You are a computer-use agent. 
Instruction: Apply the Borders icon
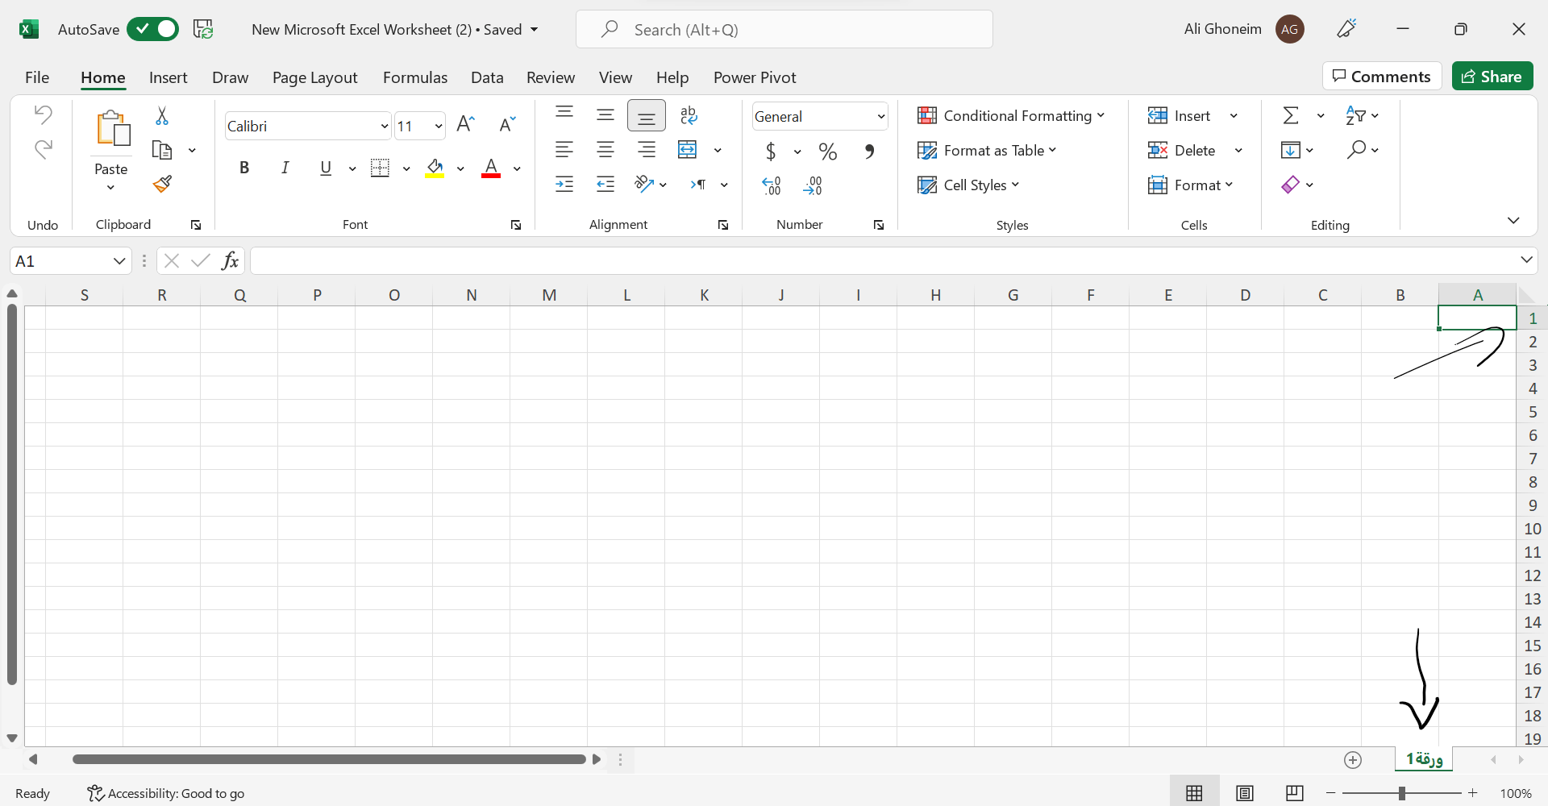[x=380, y=168]
